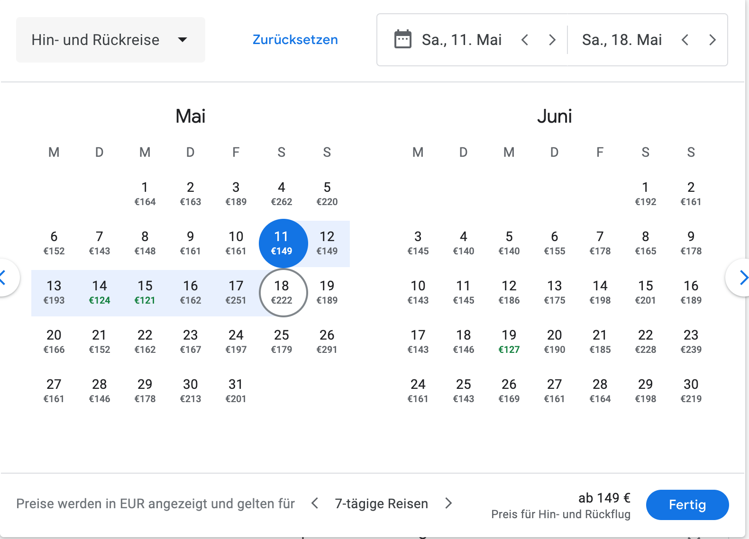The image size is (749, 539).
Task: Choose May 26 priced at €291
Action: [327, 341]
